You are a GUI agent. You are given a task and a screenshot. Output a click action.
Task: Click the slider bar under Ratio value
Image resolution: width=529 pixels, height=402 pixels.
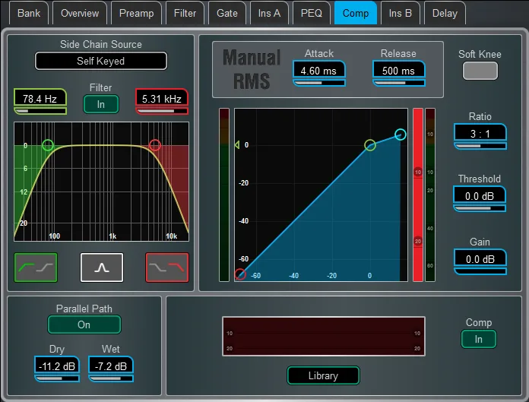point(480,146)
